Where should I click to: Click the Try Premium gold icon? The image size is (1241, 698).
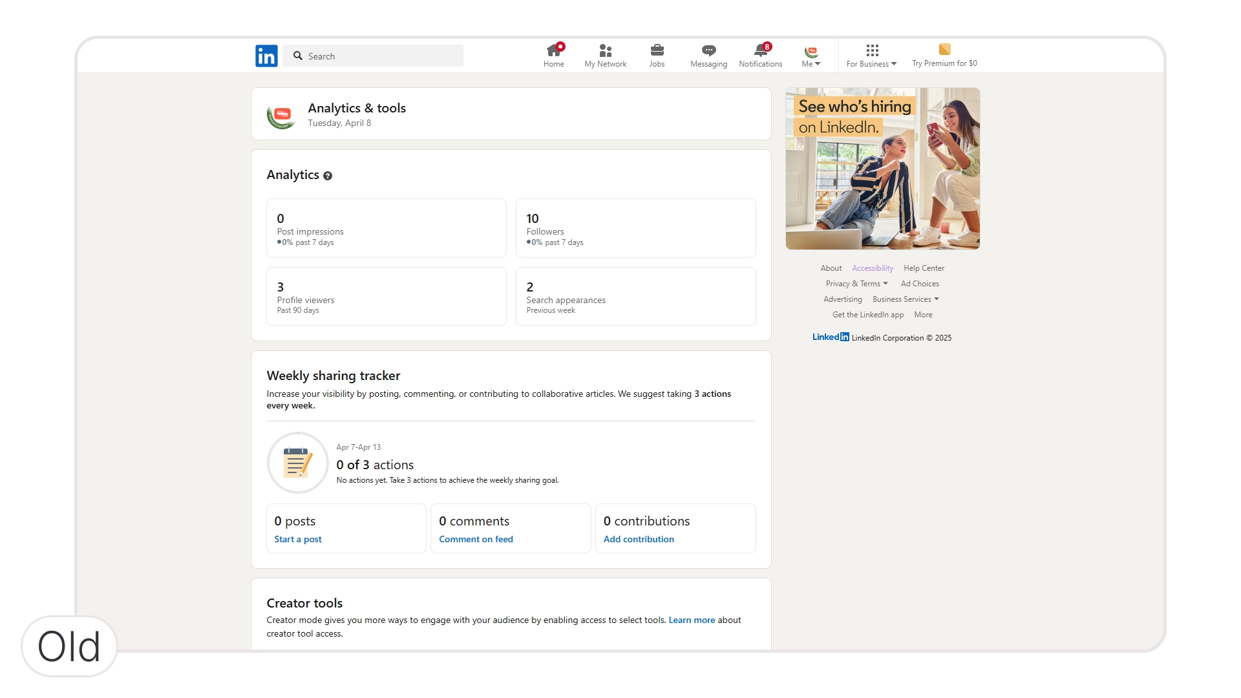[x=944, y=49]
